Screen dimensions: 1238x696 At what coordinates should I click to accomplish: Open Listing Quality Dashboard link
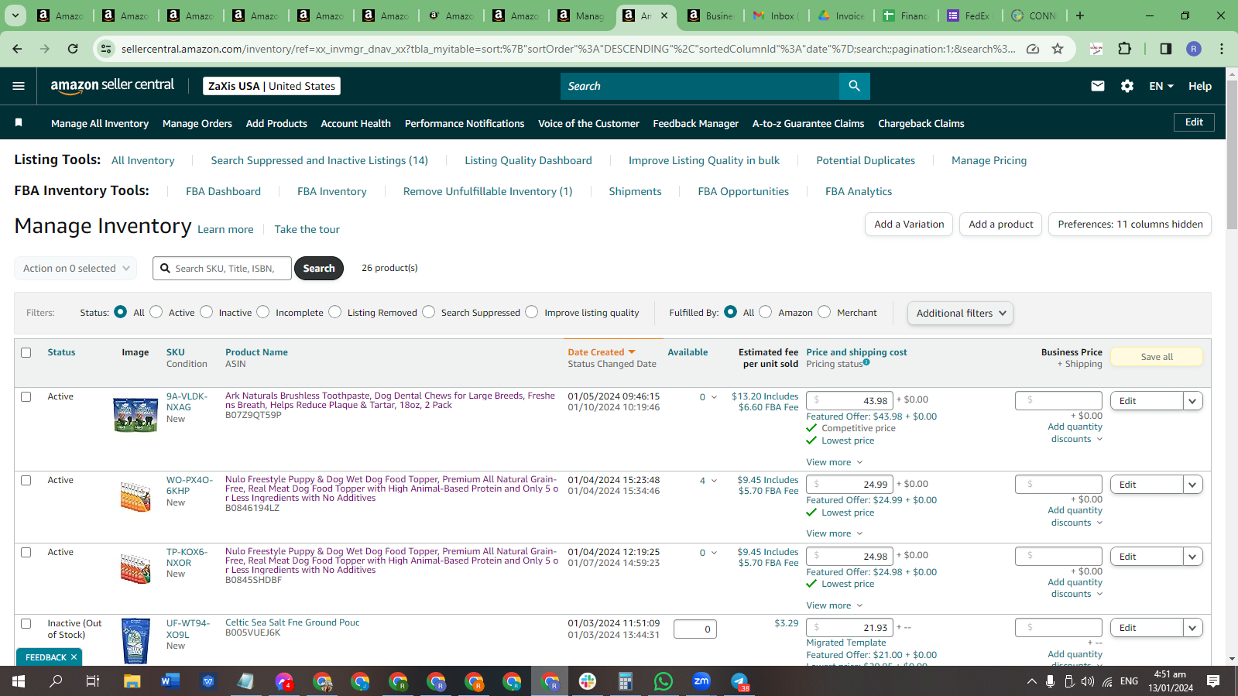(528, 160)
